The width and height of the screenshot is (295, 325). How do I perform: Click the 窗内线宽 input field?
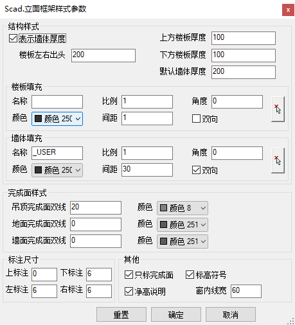pyautogui.click(x=246, y=291)
